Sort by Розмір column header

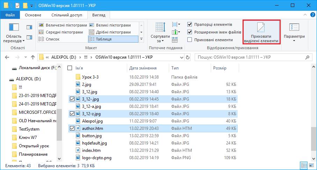pyautogui.click(x=220, y=68)
